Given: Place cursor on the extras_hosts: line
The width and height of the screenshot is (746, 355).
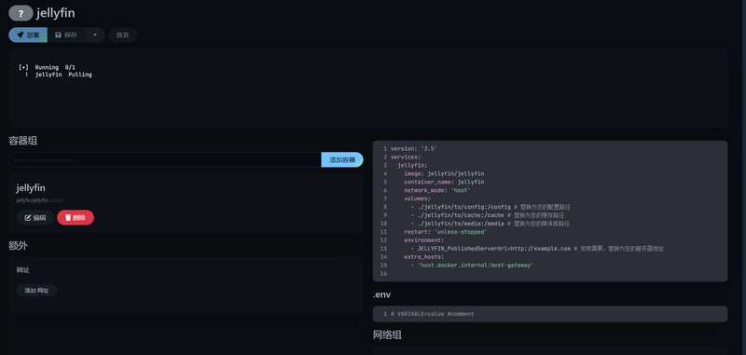Looking at the screenshot, I should coord(424,256).
